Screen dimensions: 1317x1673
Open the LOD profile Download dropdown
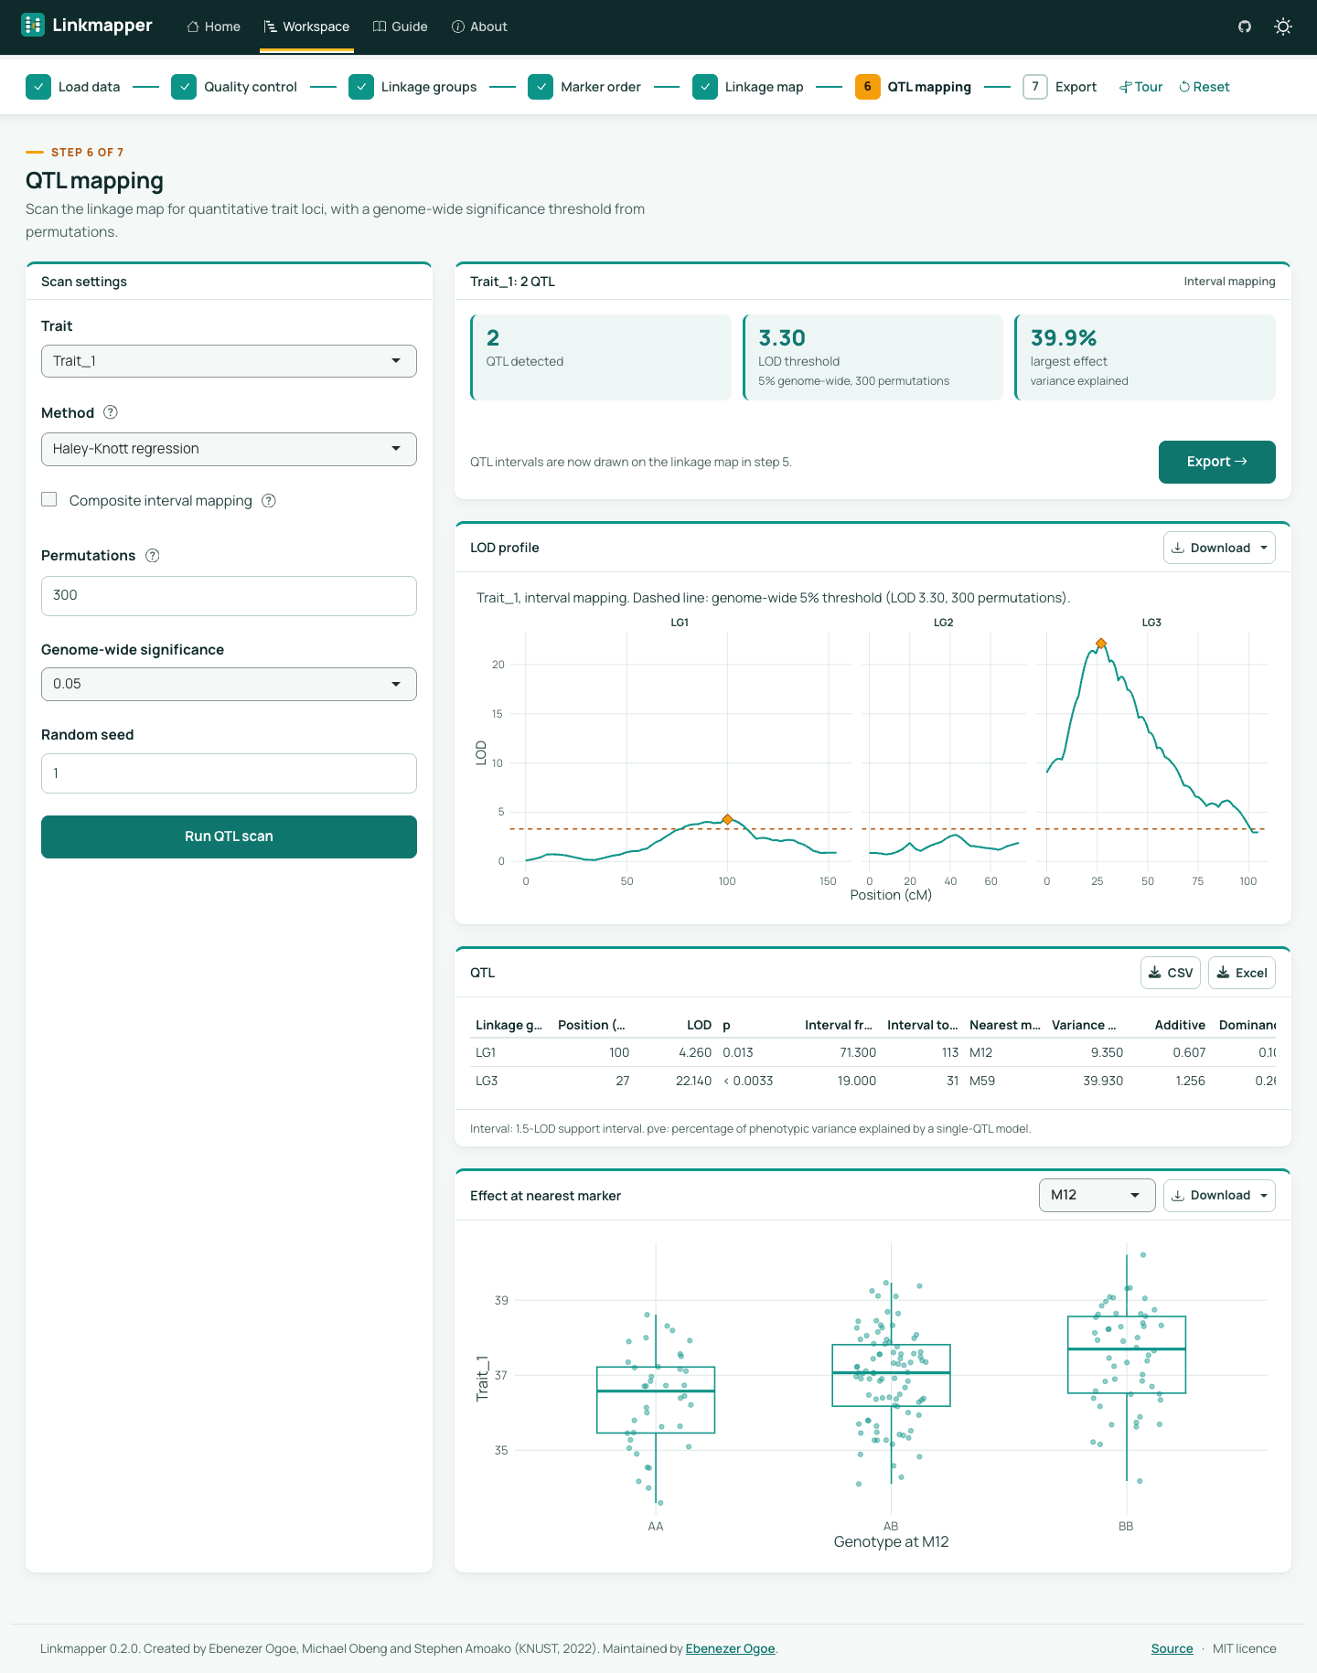(1219, 548)
